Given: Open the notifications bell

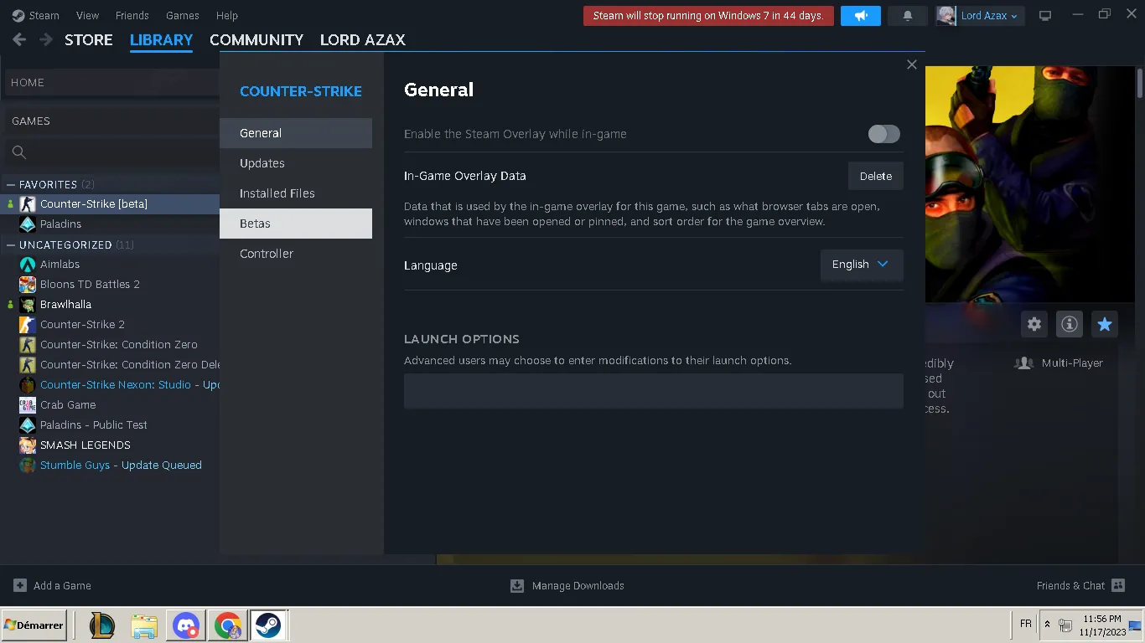Looking at the screenshot, I should click(x=908, y=16).
